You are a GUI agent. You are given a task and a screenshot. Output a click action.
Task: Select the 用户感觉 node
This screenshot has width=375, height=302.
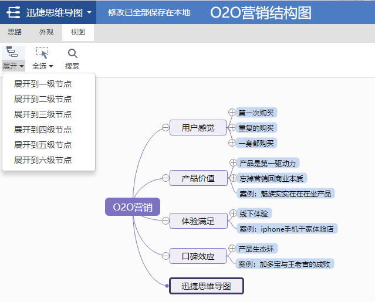[x=198, y=128]
